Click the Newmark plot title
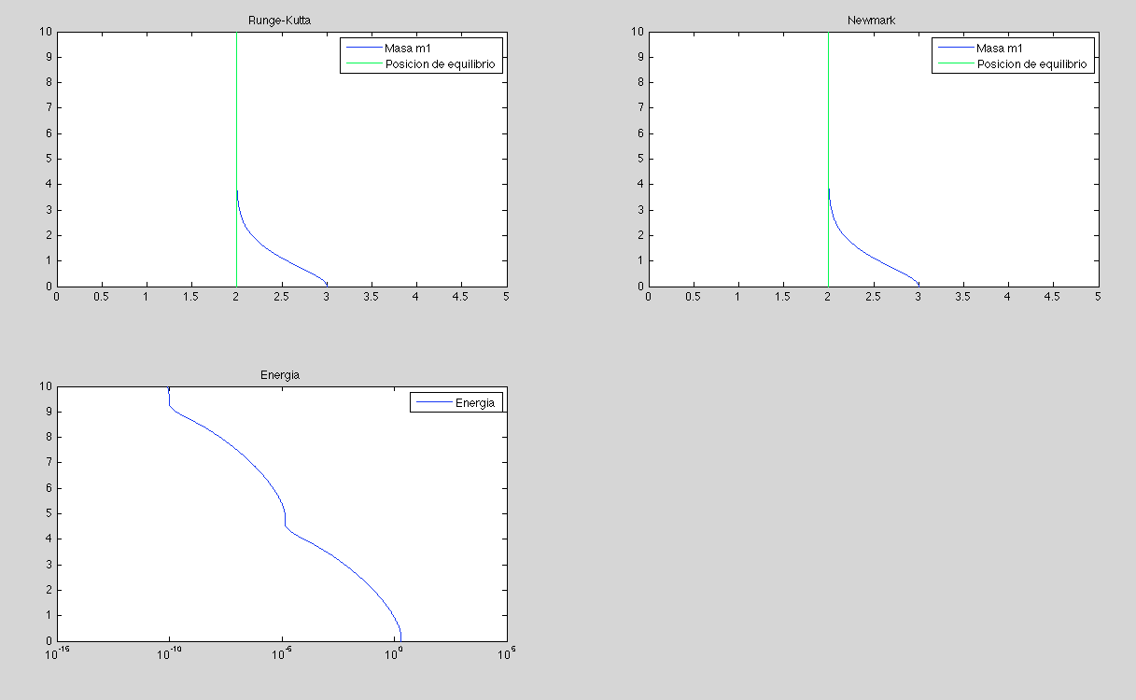This screenshot has height=700, width=1136. coord(872,20)
